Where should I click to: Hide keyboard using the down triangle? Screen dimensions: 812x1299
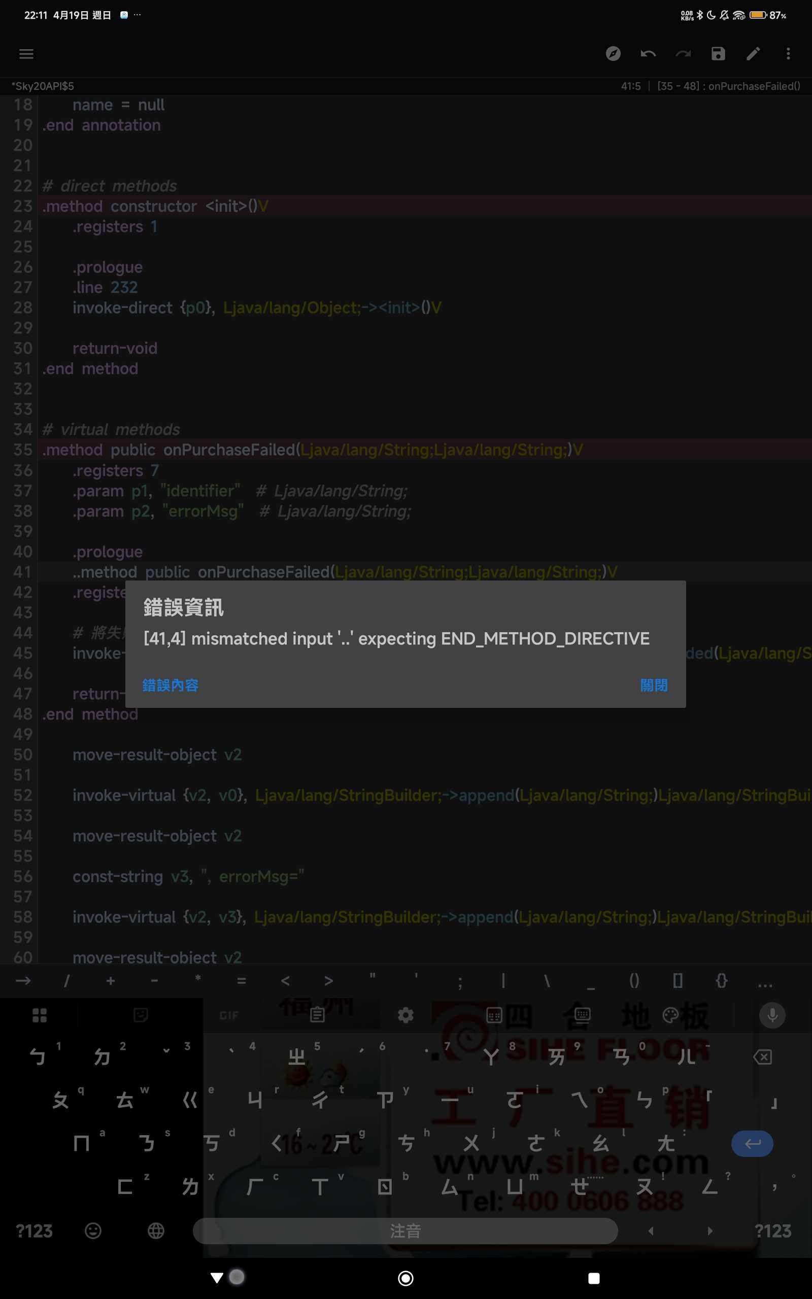[217, 1278]
